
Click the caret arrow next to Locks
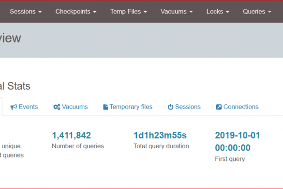coord(227,12)
